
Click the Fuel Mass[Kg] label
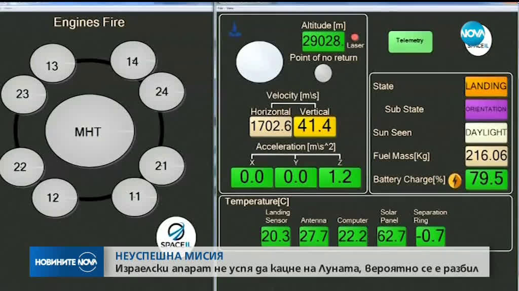click(401, 156)
